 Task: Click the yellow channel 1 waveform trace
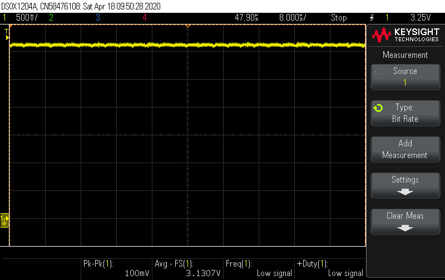coord(187,45)
